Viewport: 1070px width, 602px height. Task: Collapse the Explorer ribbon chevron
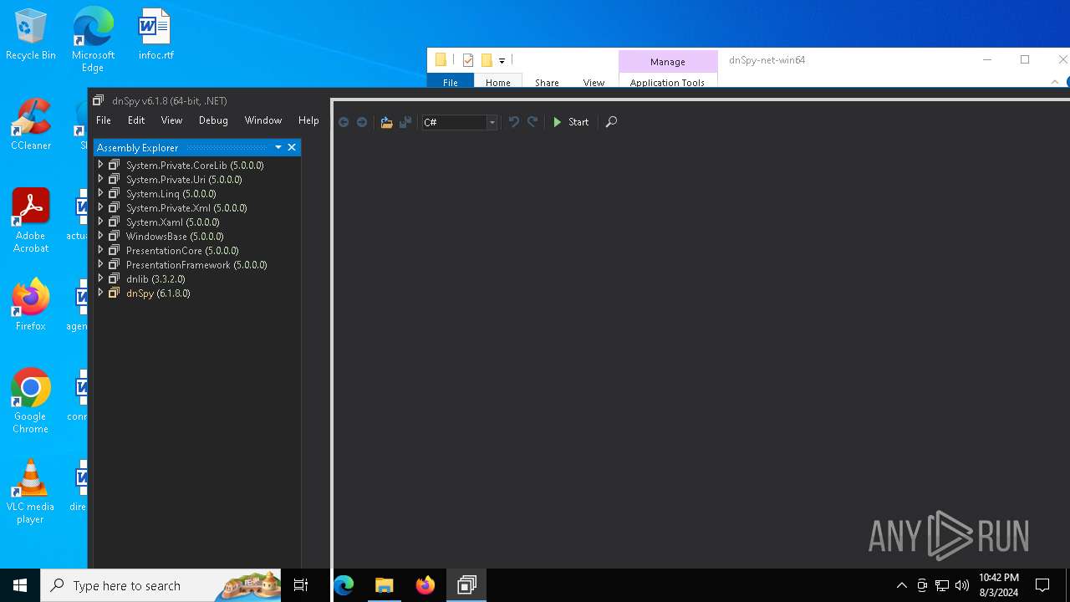point(1055,82)
